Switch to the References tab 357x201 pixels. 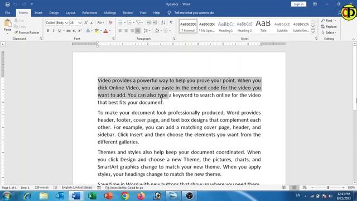click(90, 13)
